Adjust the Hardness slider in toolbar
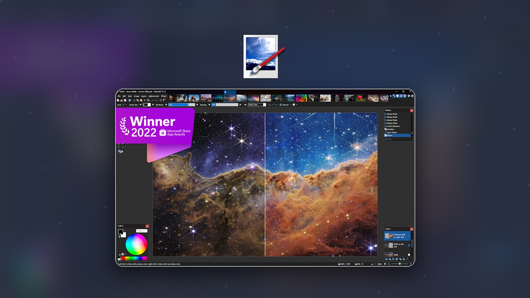The height and width of the screenshot is (298, 530). 182,105
